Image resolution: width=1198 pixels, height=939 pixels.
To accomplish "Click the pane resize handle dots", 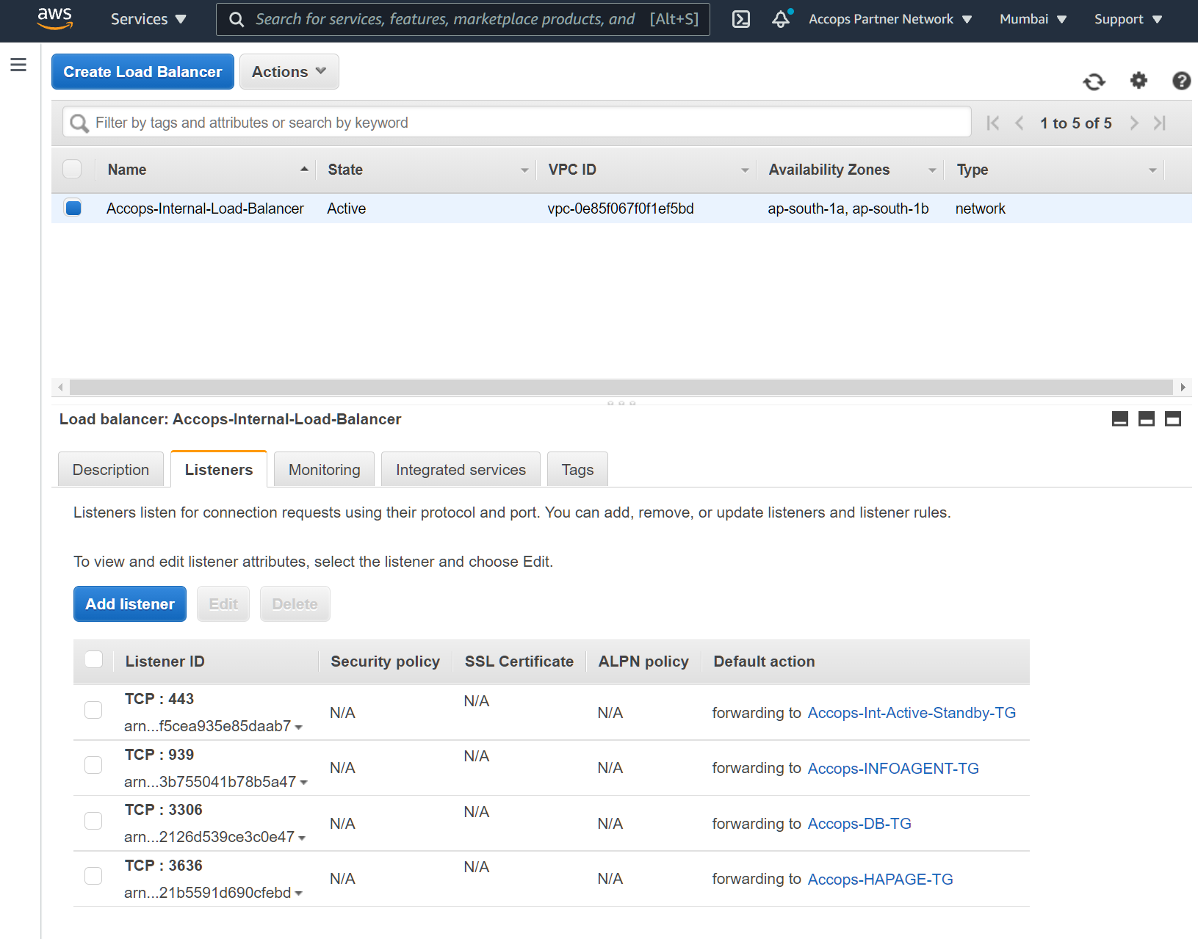I will pos(621,403).
